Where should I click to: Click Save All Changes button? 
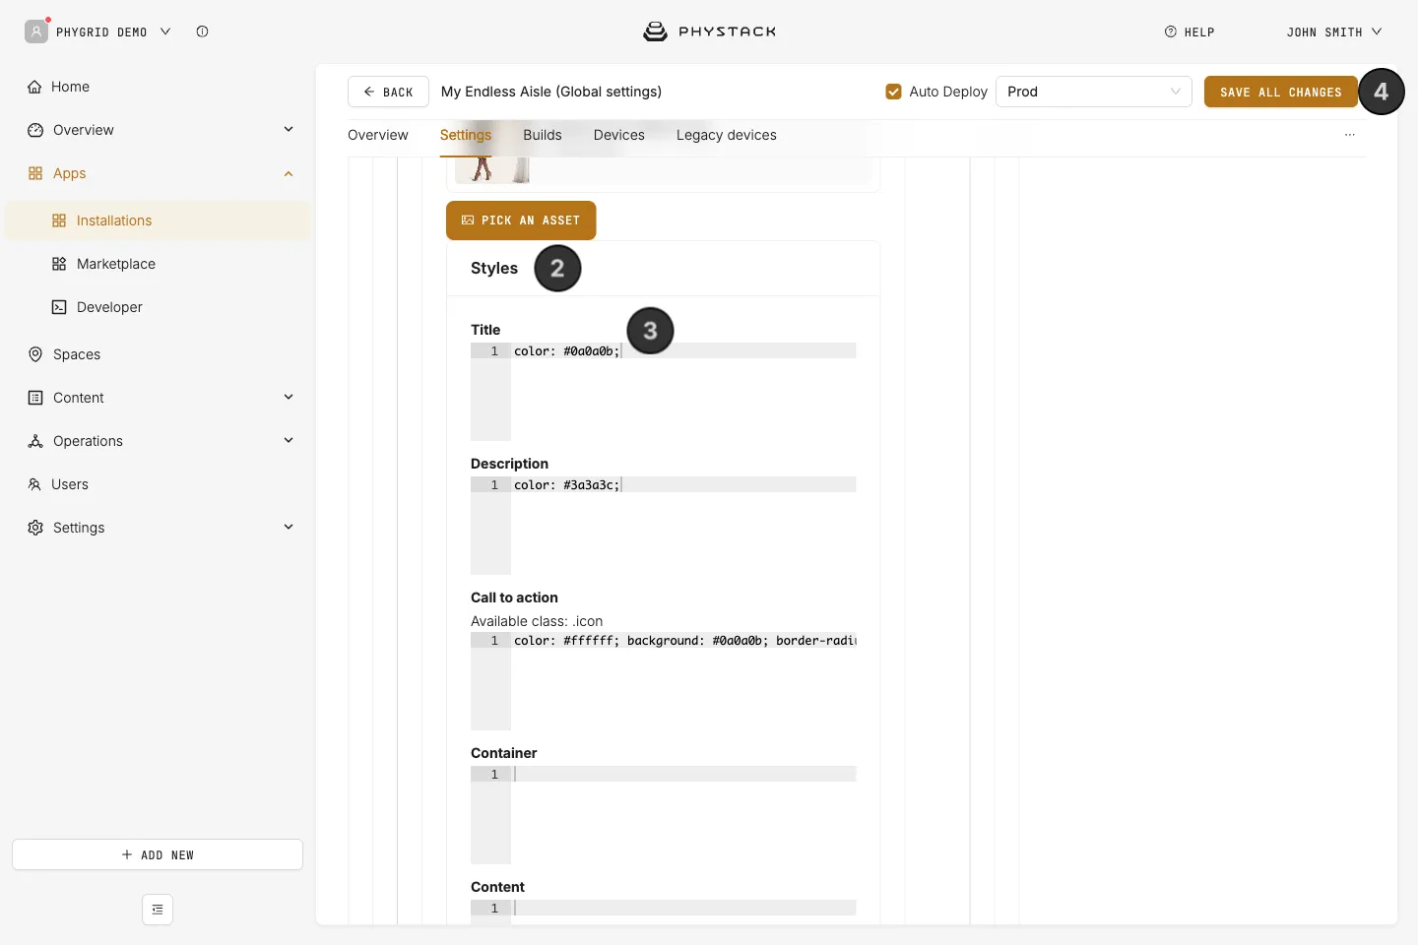[x=1281, y=92]
